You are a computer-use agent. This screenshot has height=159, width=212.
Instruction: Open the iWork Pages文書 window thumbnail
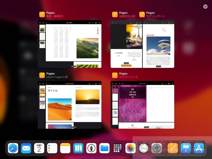pos(70,105)
